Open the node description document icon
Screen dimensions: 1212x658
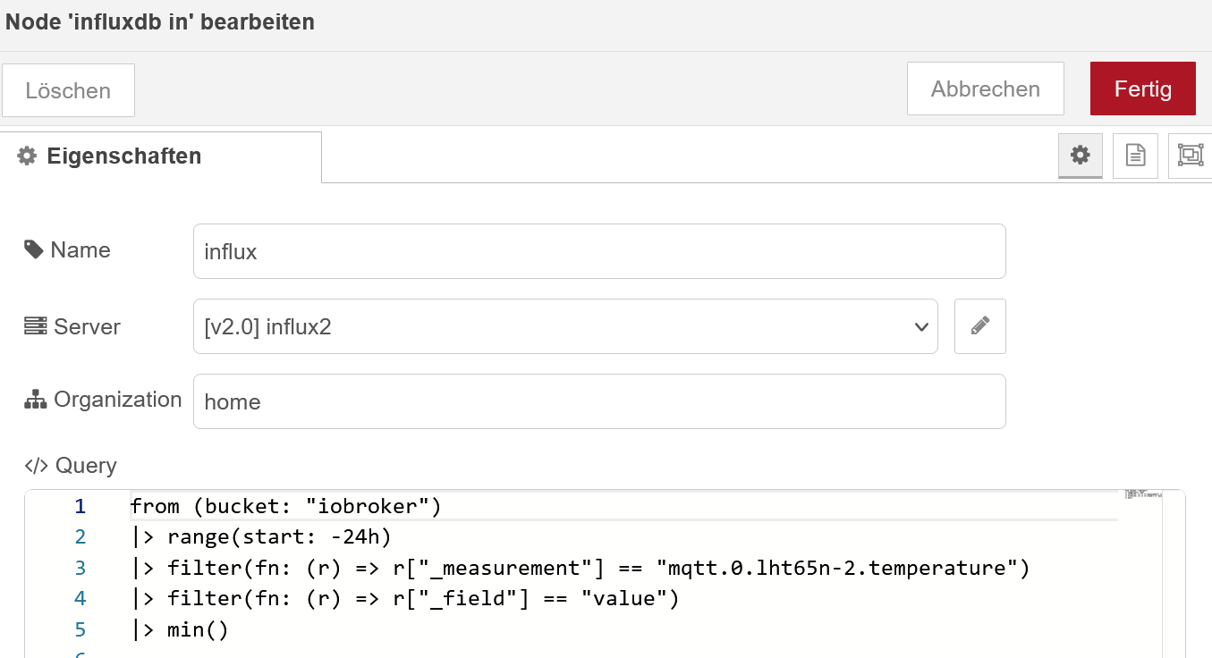pyautogui.click(x=1135, y=156)
